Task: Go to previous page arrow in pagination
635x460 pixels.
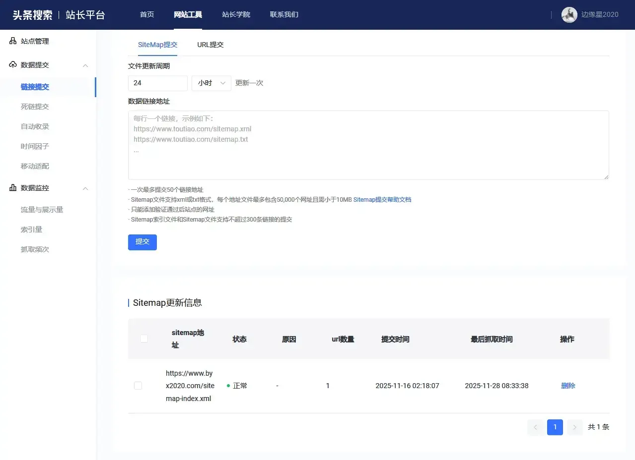Action: tap(535, 427)
